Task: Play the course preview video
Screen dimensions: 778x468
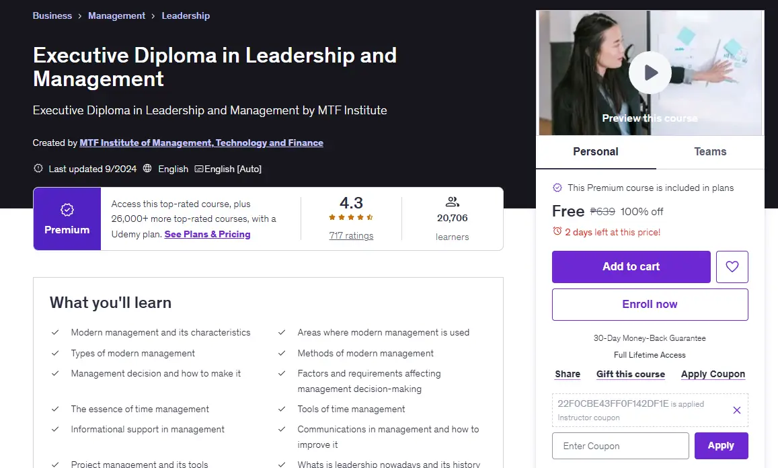Action: point(650,73)
